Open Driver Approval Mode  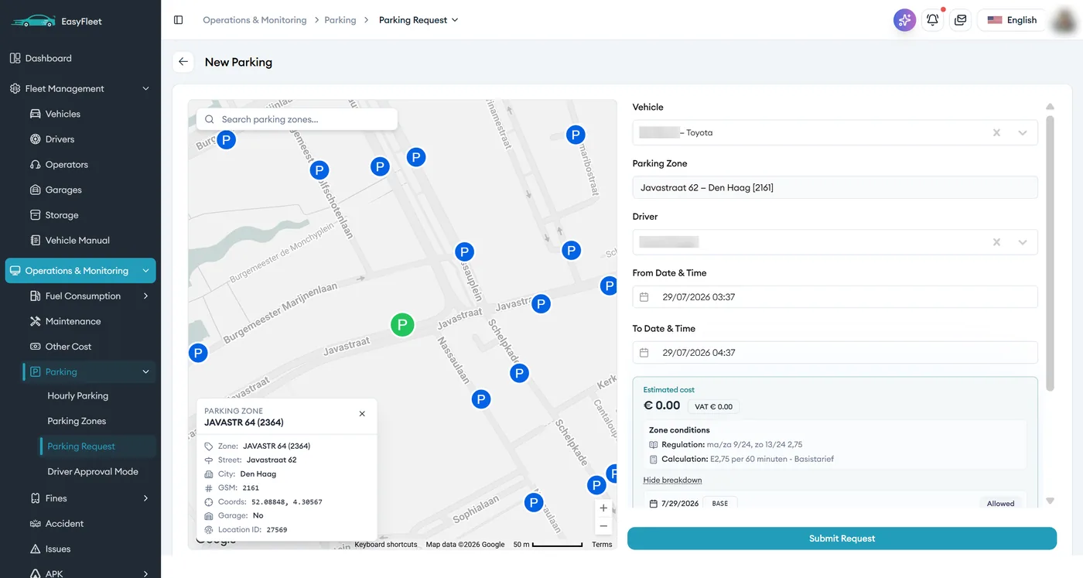[x=93, y=471]
